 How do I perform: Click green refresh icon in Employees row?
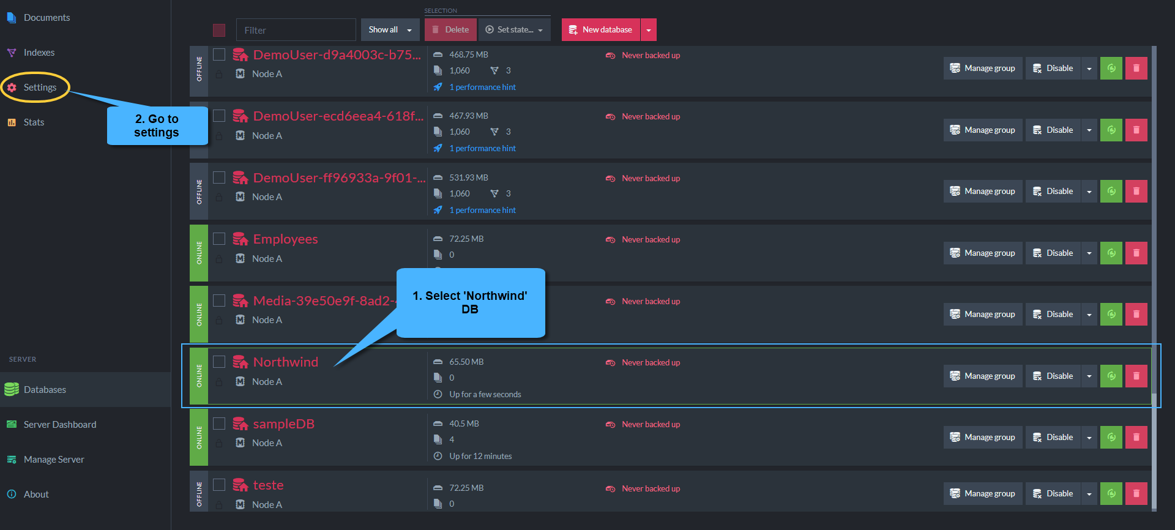pos(1111,253)
